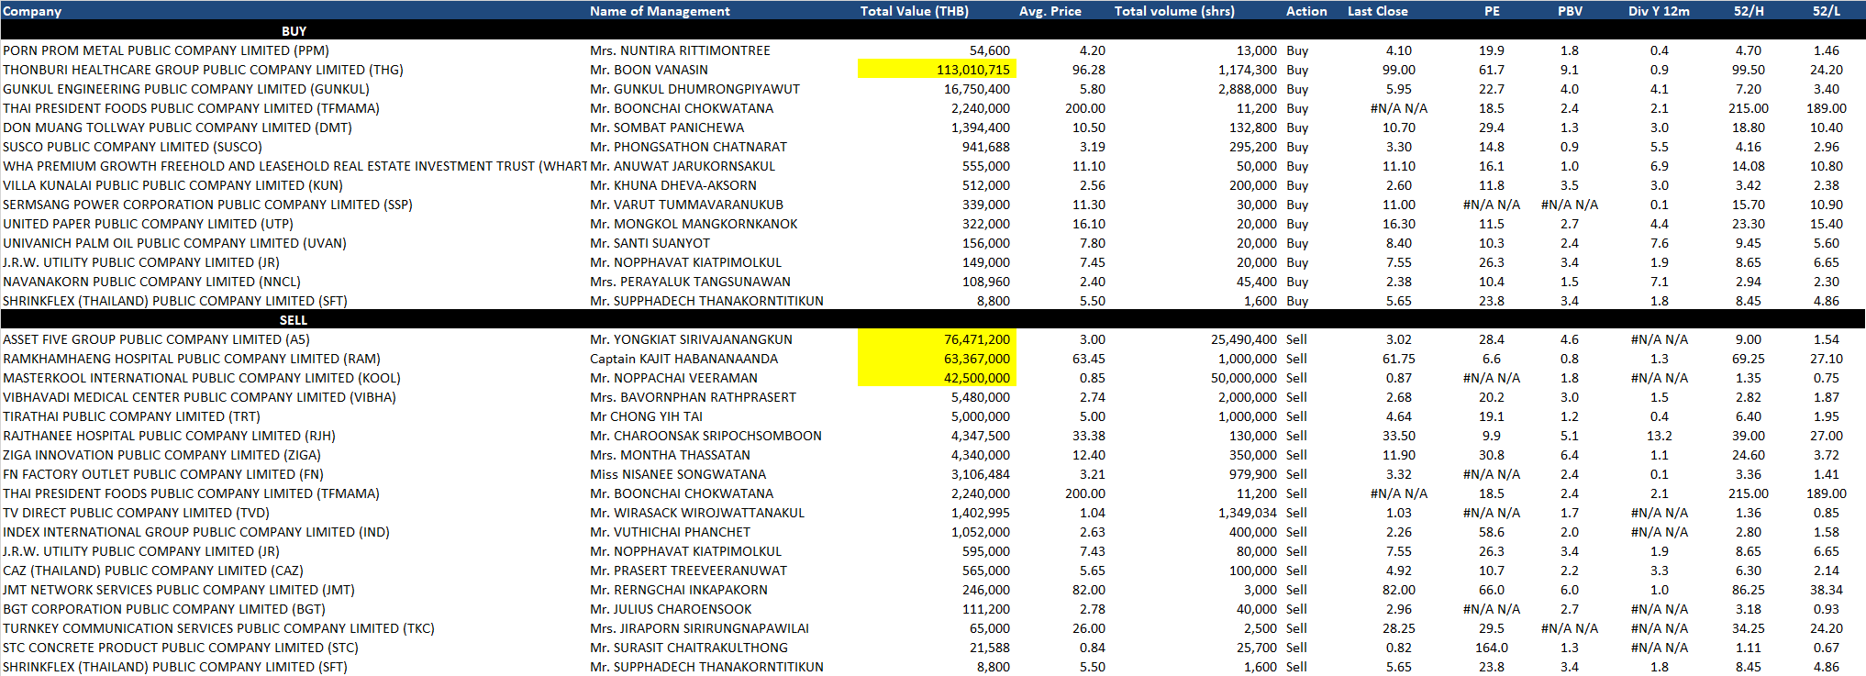This screenshot has width=1866, height=676.
Task: Select the '52/H' header cell
Action: point(1749,11)
